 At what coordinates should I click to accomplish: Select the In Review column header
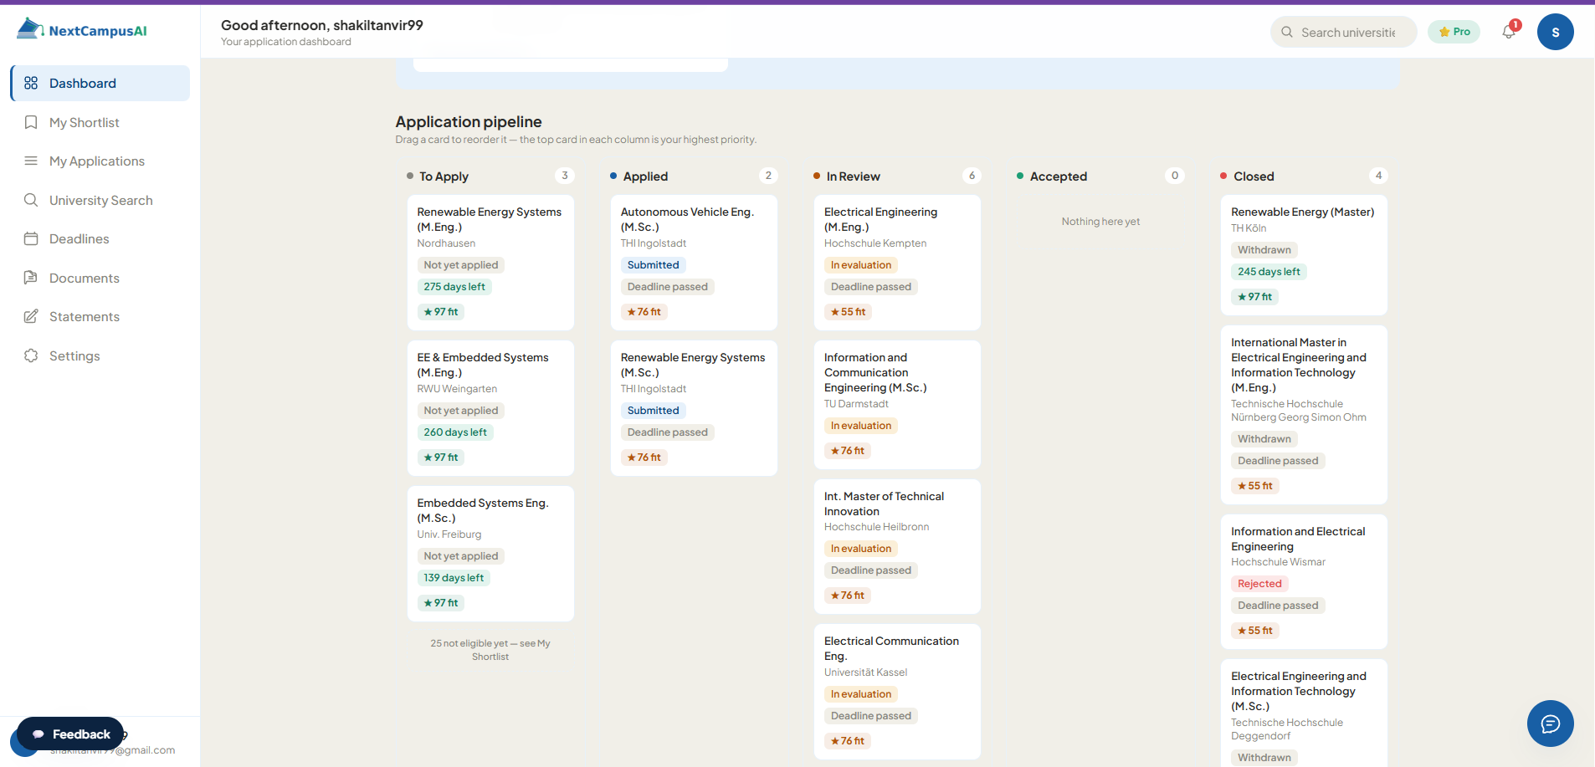pyautogui.click(x=853, y=176)
